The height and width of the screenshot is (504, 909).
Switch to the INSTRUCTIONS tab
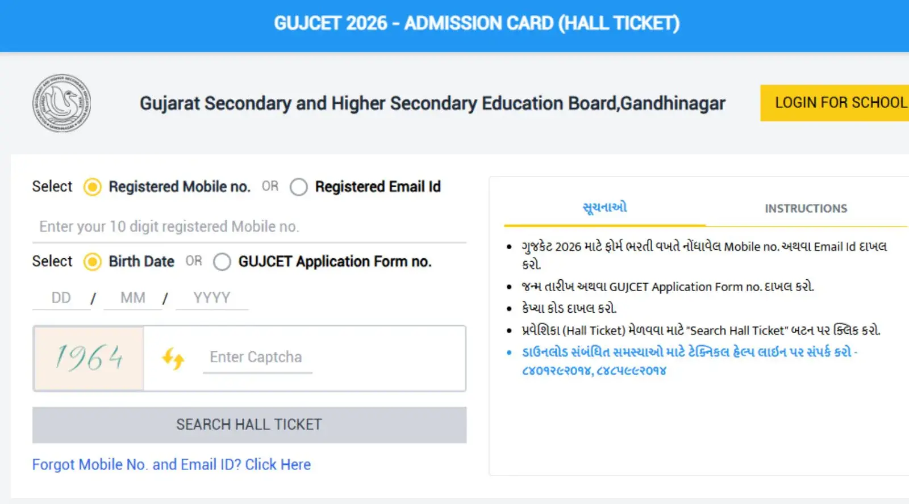pyautogui.click(x=805, y=208)
